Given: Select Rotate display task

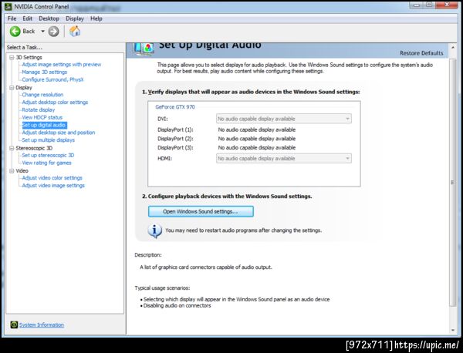Looking at the screenshot, I should tap(39, 109).
